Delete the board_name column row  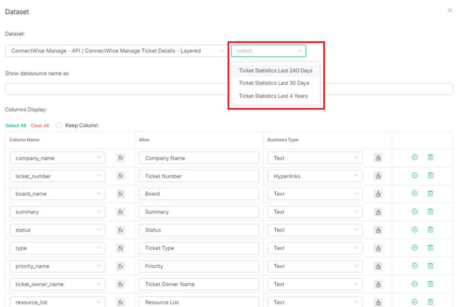point(430,193)
